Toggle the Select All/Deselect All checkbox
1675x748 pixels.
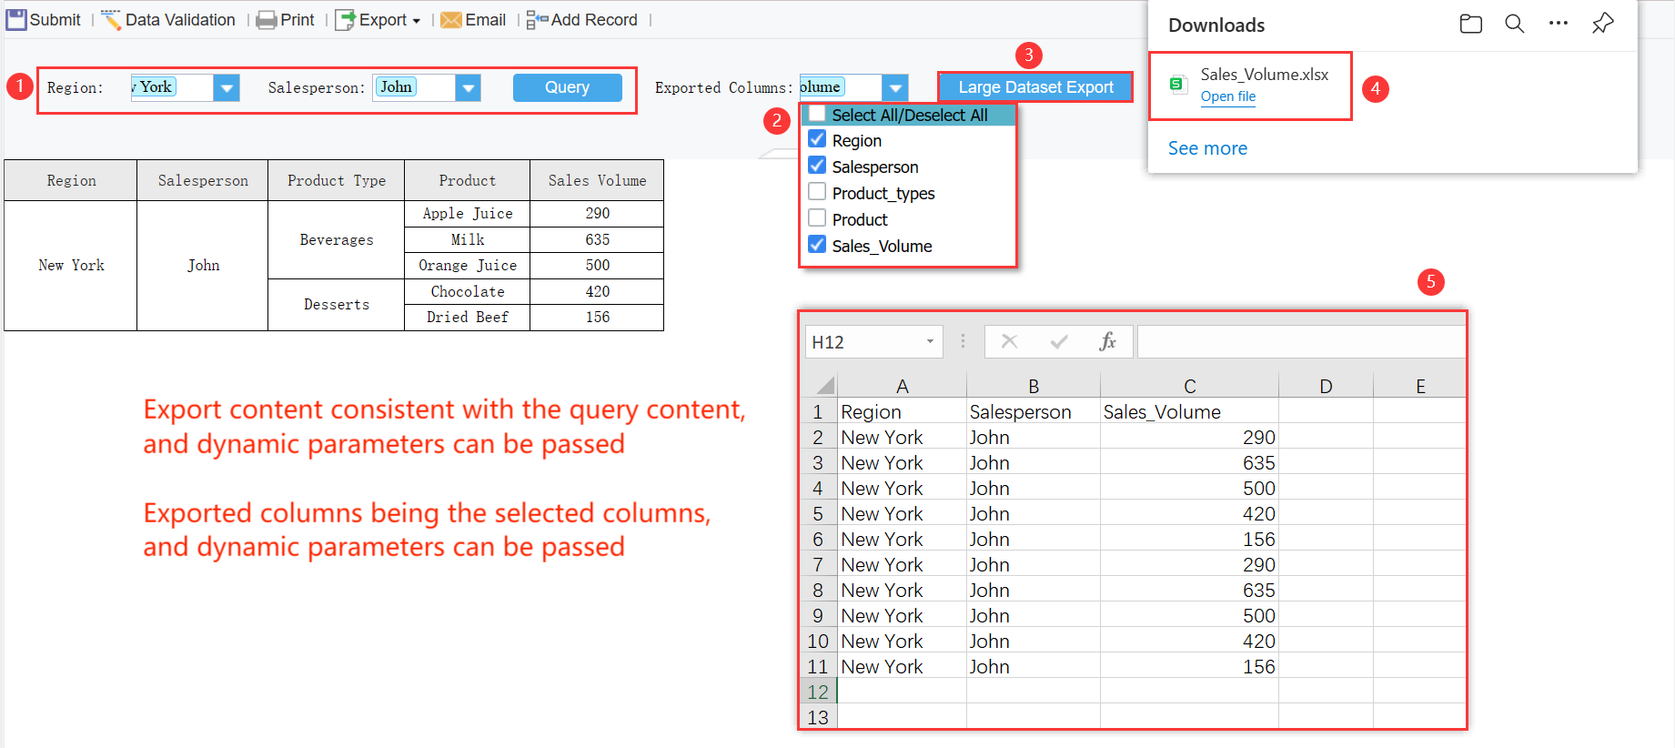(x=817, y=114)
